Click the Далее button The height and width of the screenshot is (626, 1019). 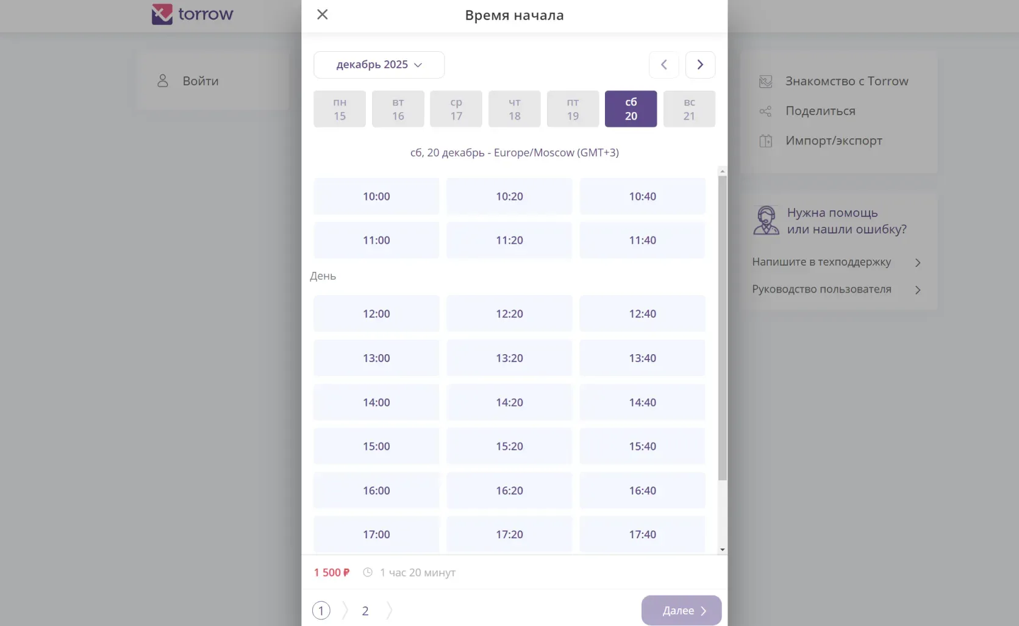681,610
